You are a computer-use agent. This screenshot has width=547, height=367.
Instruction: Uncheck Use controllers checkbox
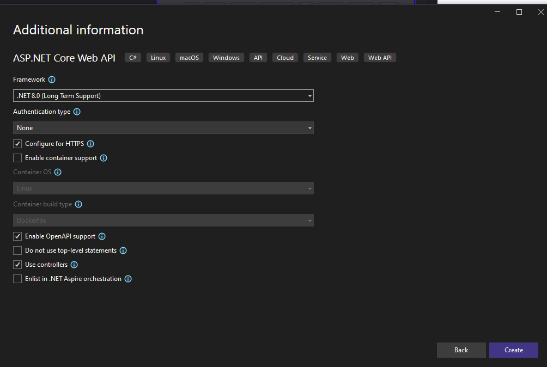click(x=17, y=265)
